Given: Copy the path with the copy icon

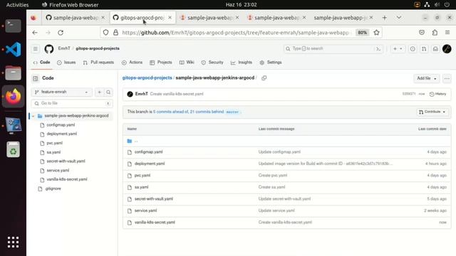Looking at the screenshot, I should click(264, 78).
